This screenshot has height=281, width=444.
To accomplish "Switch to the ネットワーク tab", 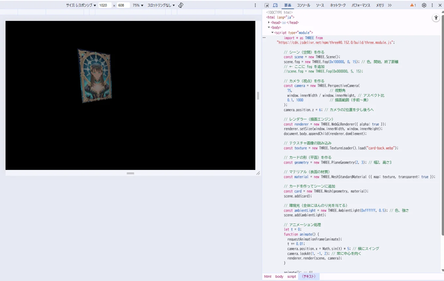I will coord(338,5).
